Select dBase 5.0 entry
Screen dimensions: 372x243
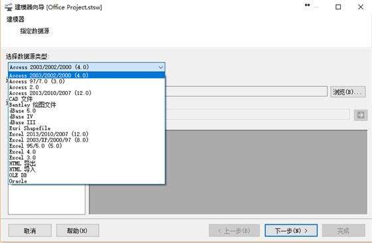86,111
